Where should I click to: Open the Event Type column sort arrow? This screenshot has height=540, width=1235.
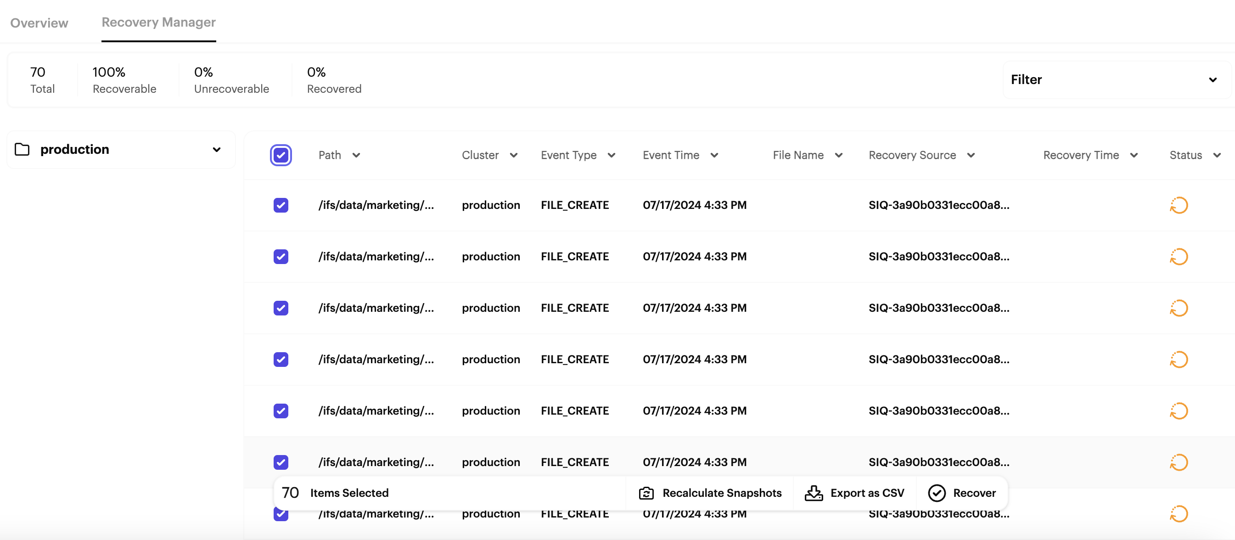coord(611,155)
